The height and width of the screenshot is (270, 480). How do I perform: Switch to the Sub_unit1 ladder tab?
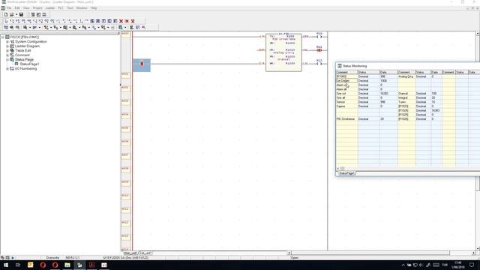point(145,253)
